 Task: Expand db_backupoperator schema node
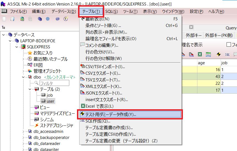[23, 138]
